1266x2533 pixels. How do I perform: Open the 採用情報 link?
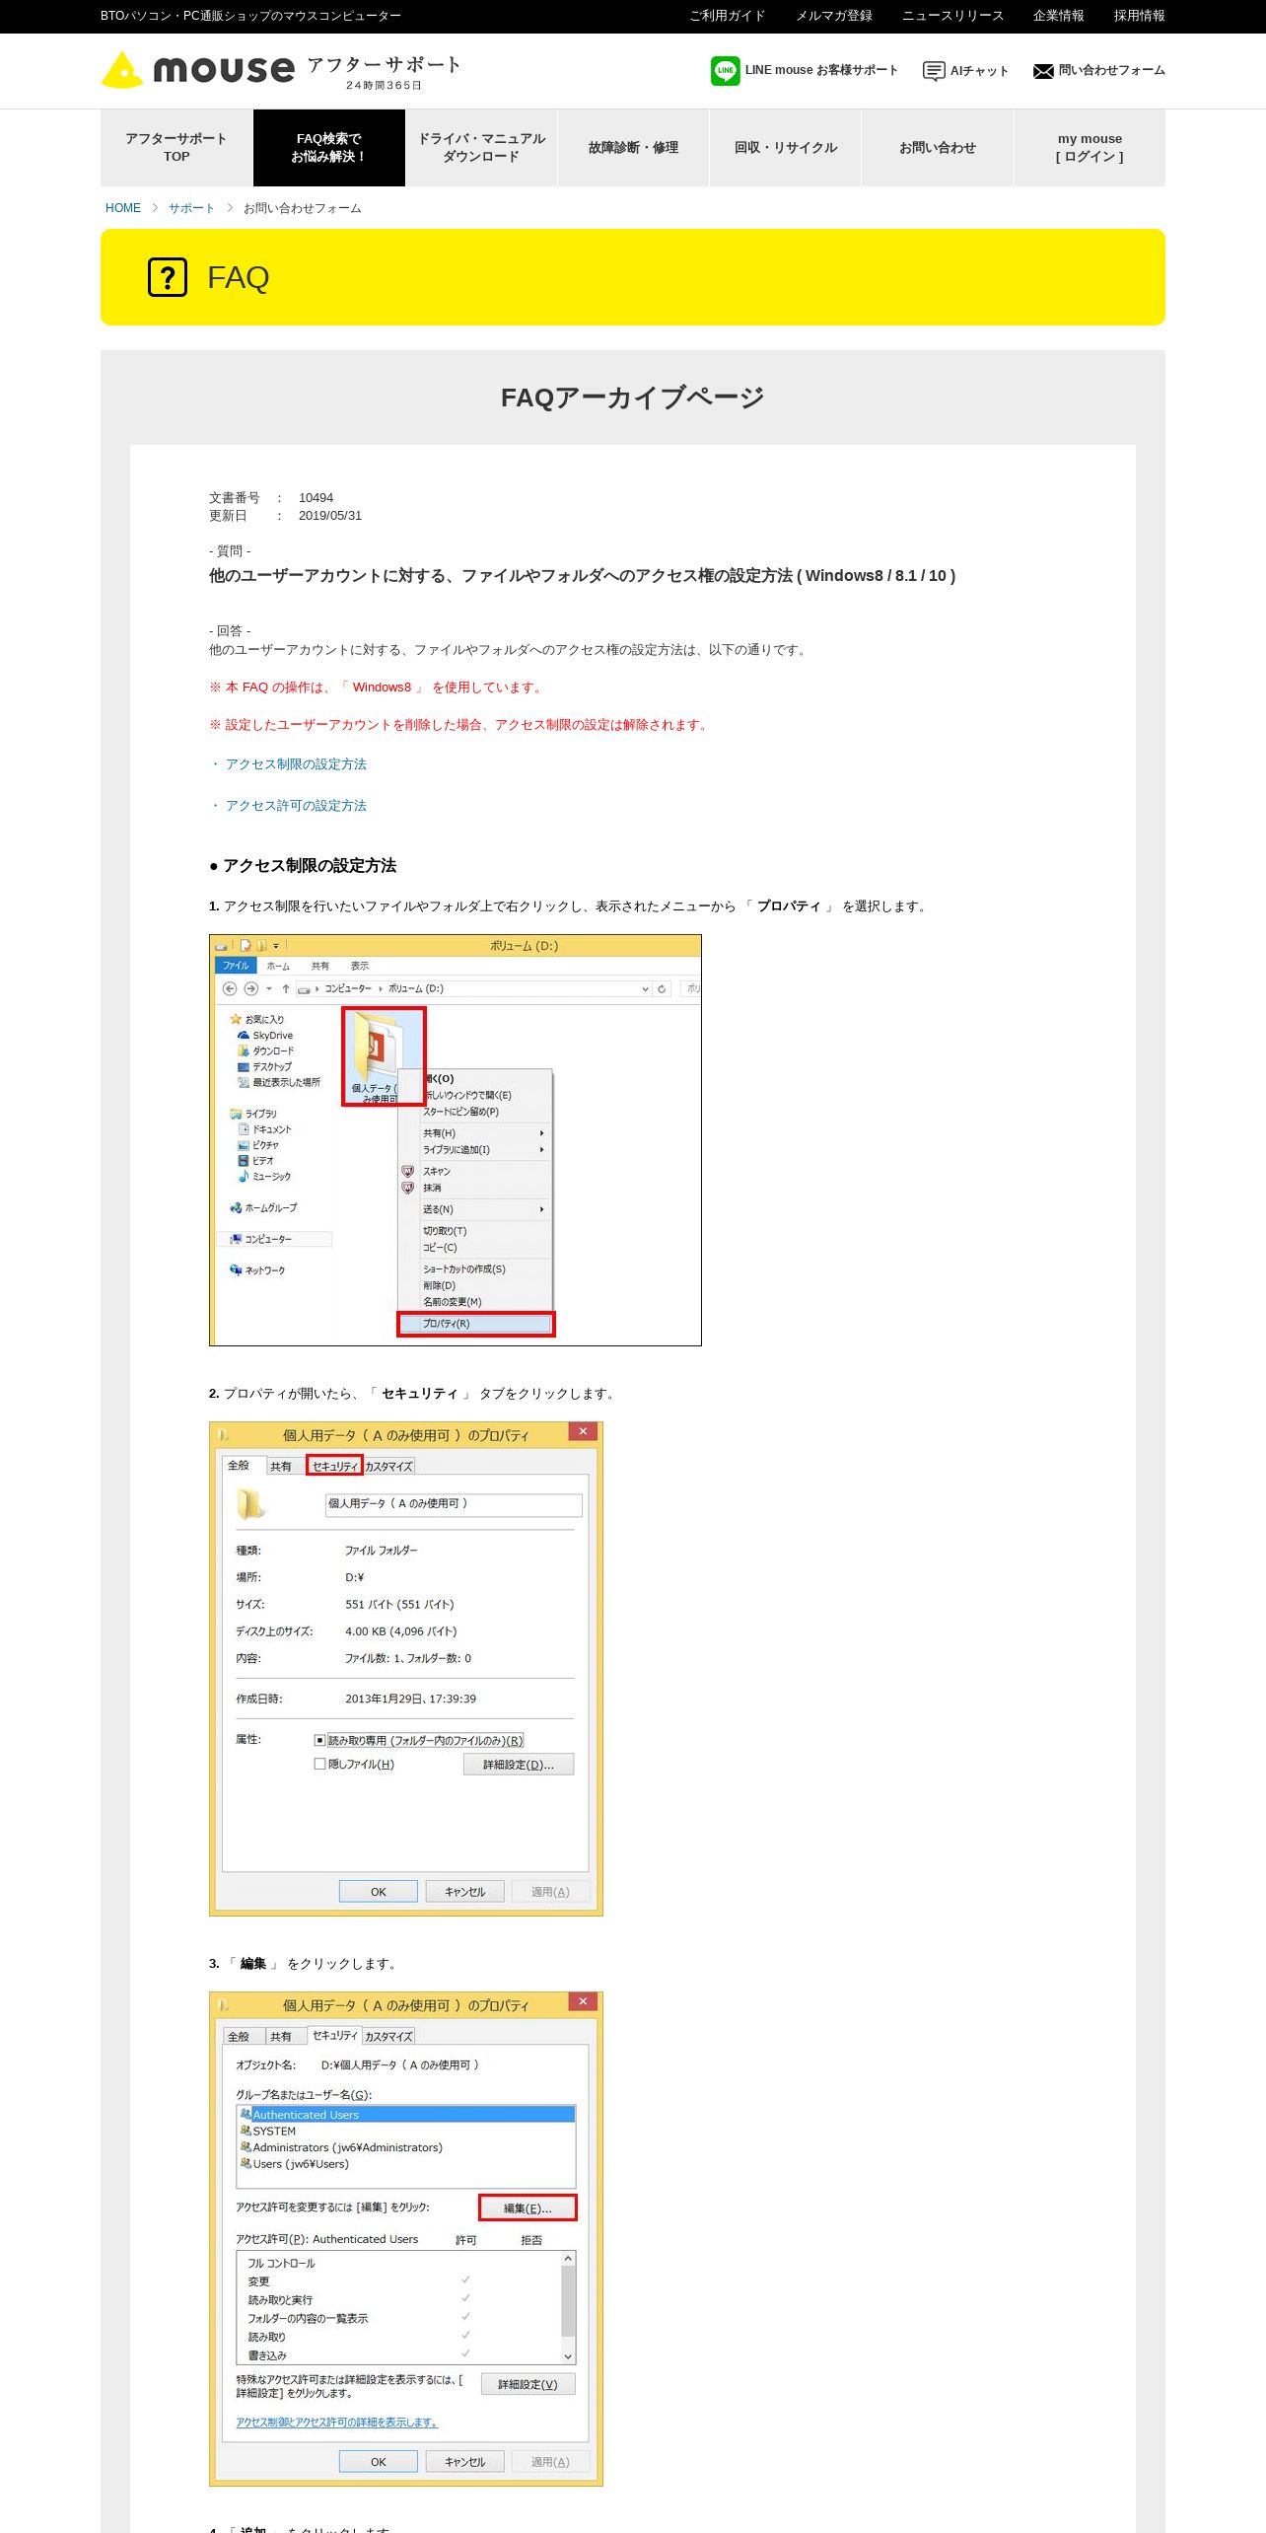click(1139, 16)
